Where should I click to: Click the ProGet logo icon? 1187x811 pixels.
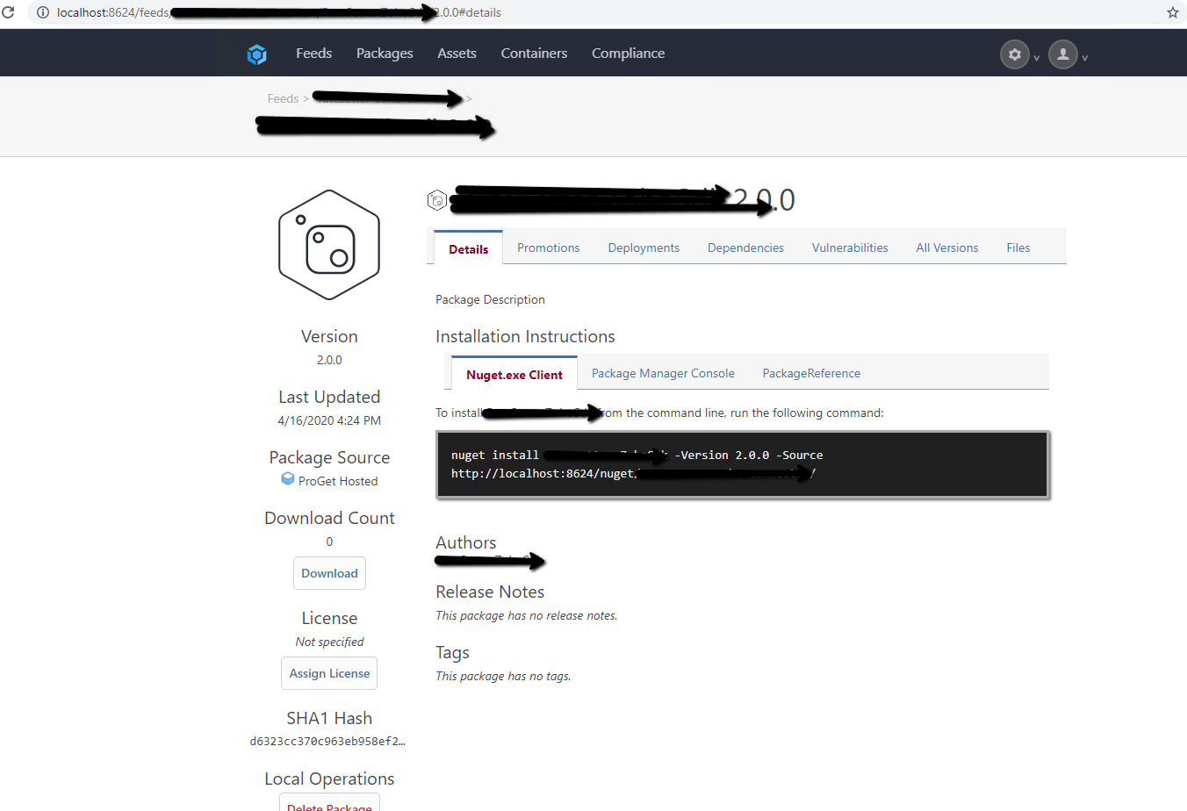(256, 54)
